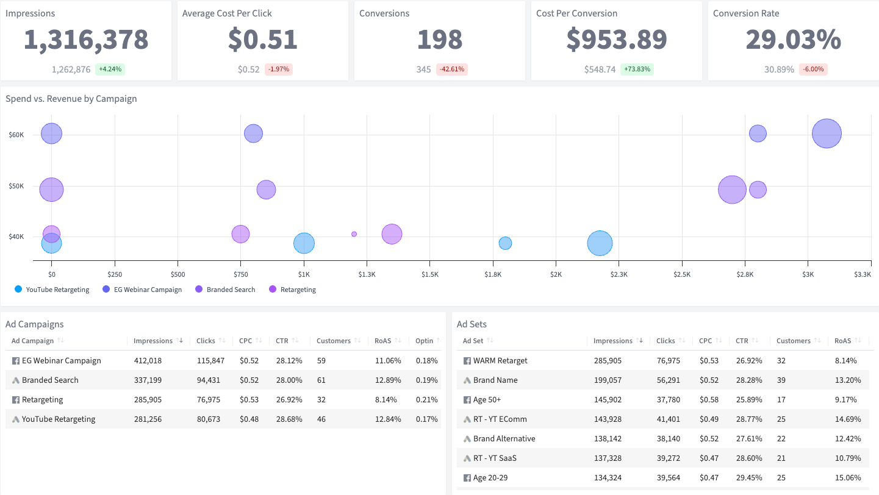Click Facebook icon beside WARM Retarget
The width and height of the screenshot is (879, 495).
coord(467,360)
